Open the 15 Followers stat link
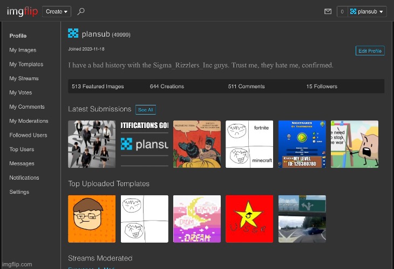Screen dimensions: 394x269 click(322, 87)
